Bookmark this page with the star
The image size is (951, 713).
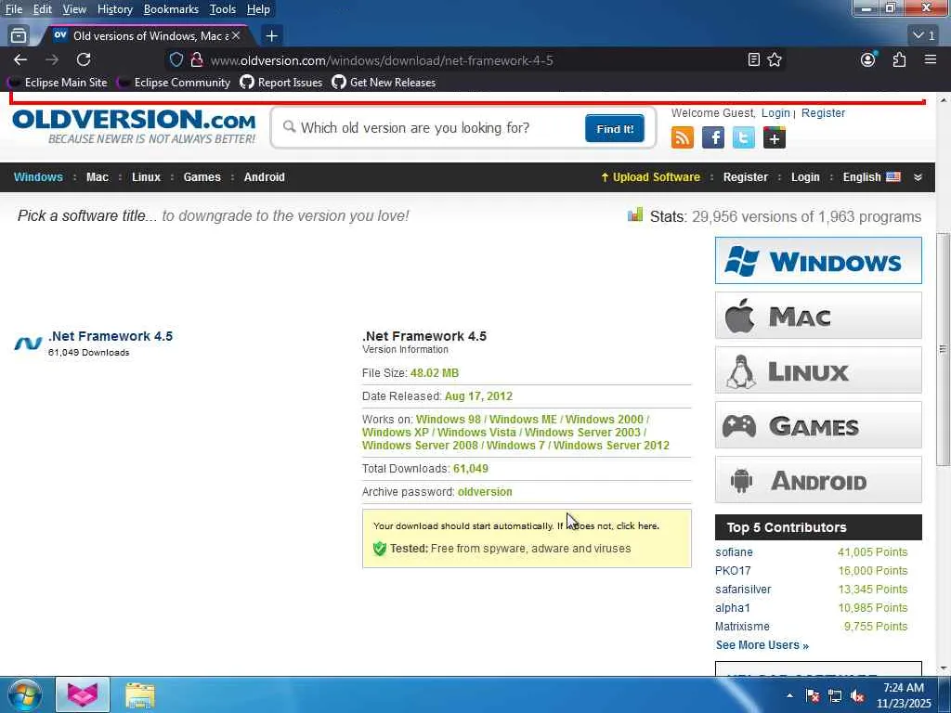coord(775,59)
